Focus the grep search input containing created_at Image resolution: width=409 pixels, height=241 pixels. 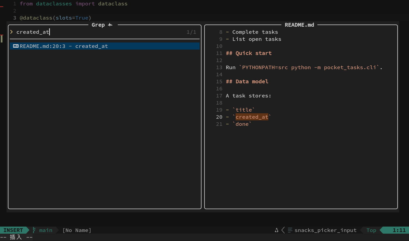[105, 32]
